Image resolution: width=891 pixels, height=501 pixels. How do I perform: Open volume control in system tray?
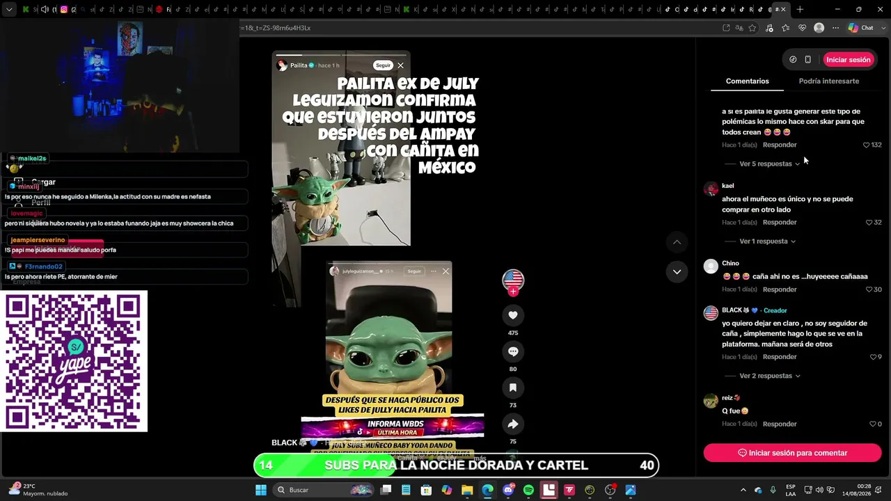819,490
